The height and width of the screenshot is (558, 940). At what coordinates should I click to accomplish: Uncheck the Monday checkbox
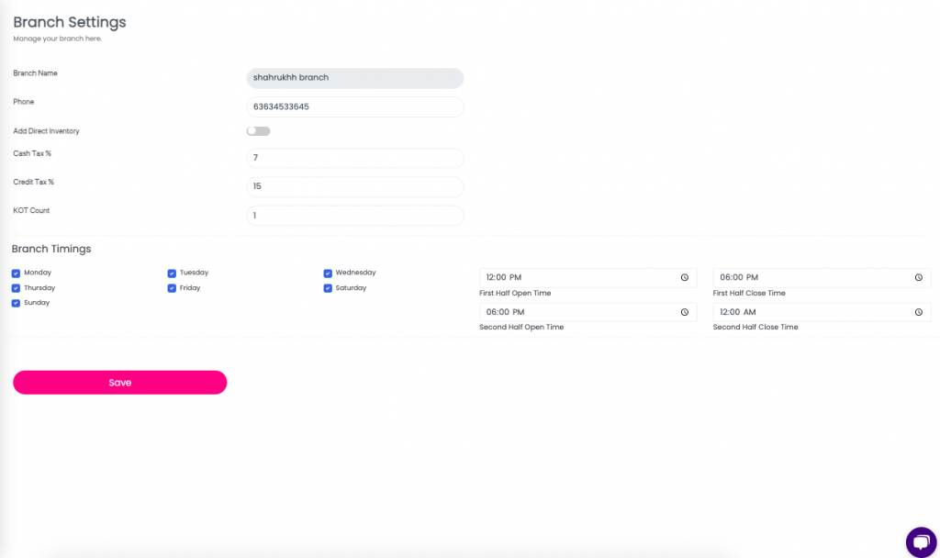[17, 273]
